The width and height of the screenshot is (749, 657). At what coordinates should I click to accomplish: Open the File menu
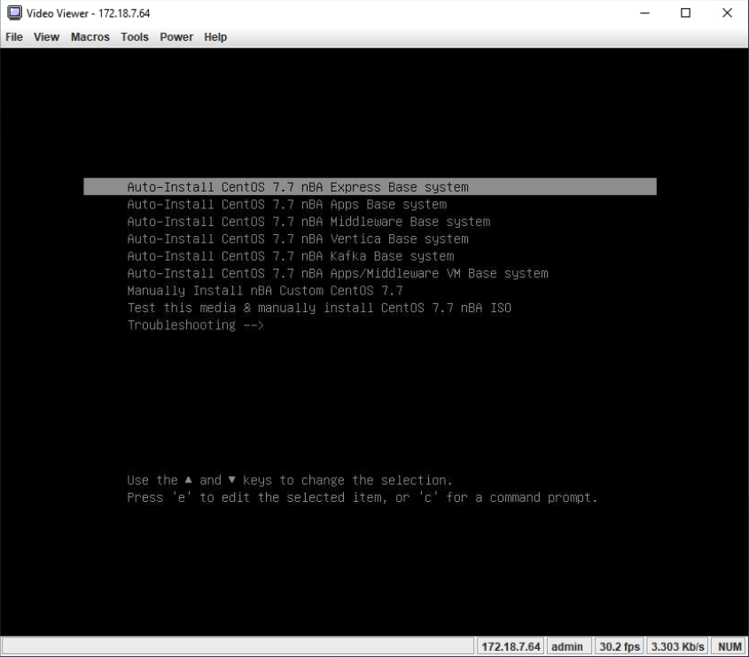click(x=14, y=36)
